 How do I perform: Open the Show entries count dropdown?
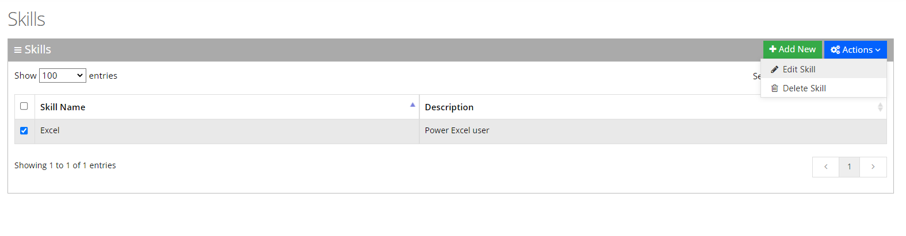point(63,76)
